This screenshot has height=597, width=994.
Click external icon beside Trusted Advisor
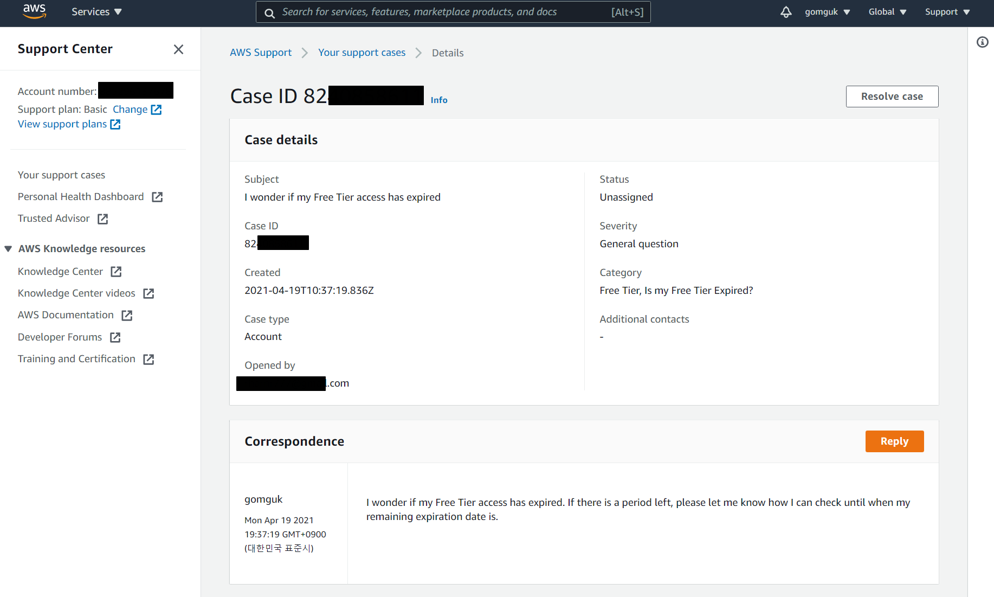coord(102,219)
